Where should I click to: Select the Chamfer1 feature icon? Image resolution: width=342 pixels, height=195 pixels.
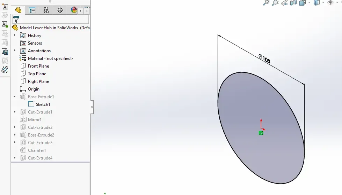click(x=23, y=150)
